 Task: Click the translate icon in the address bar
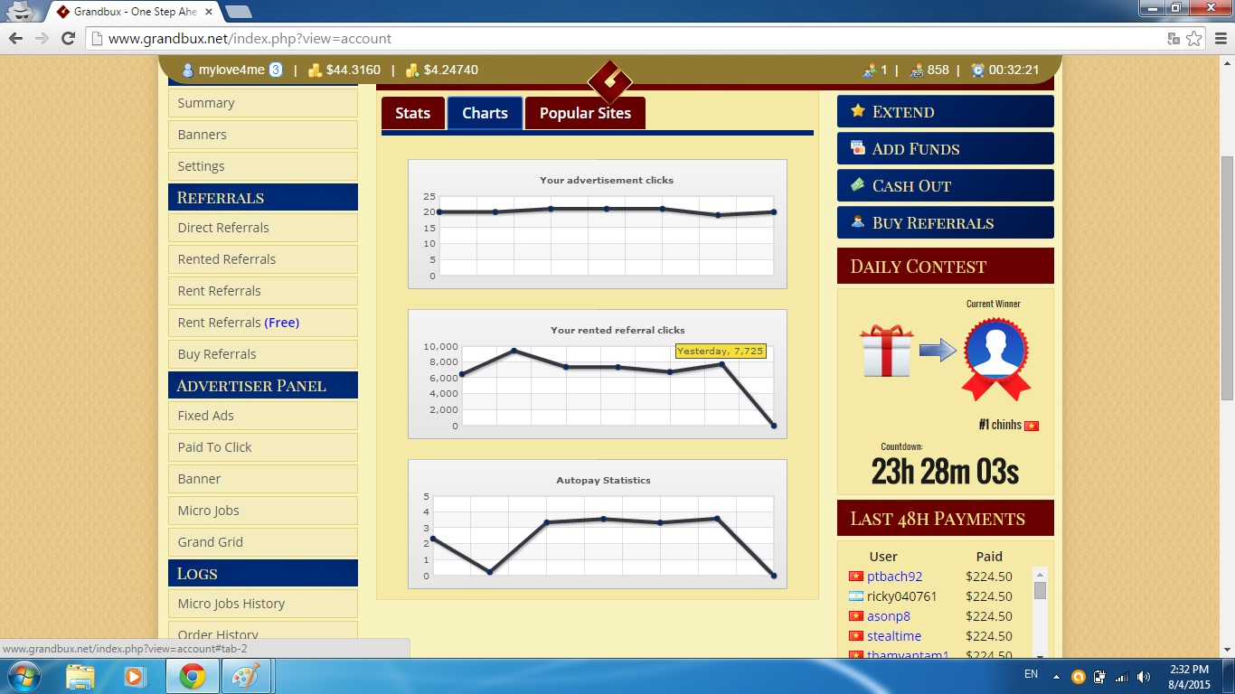click(1174, 39)
